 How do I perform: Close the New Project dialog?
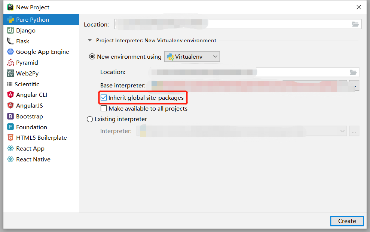pyautogui.click(x=359, y=7)
